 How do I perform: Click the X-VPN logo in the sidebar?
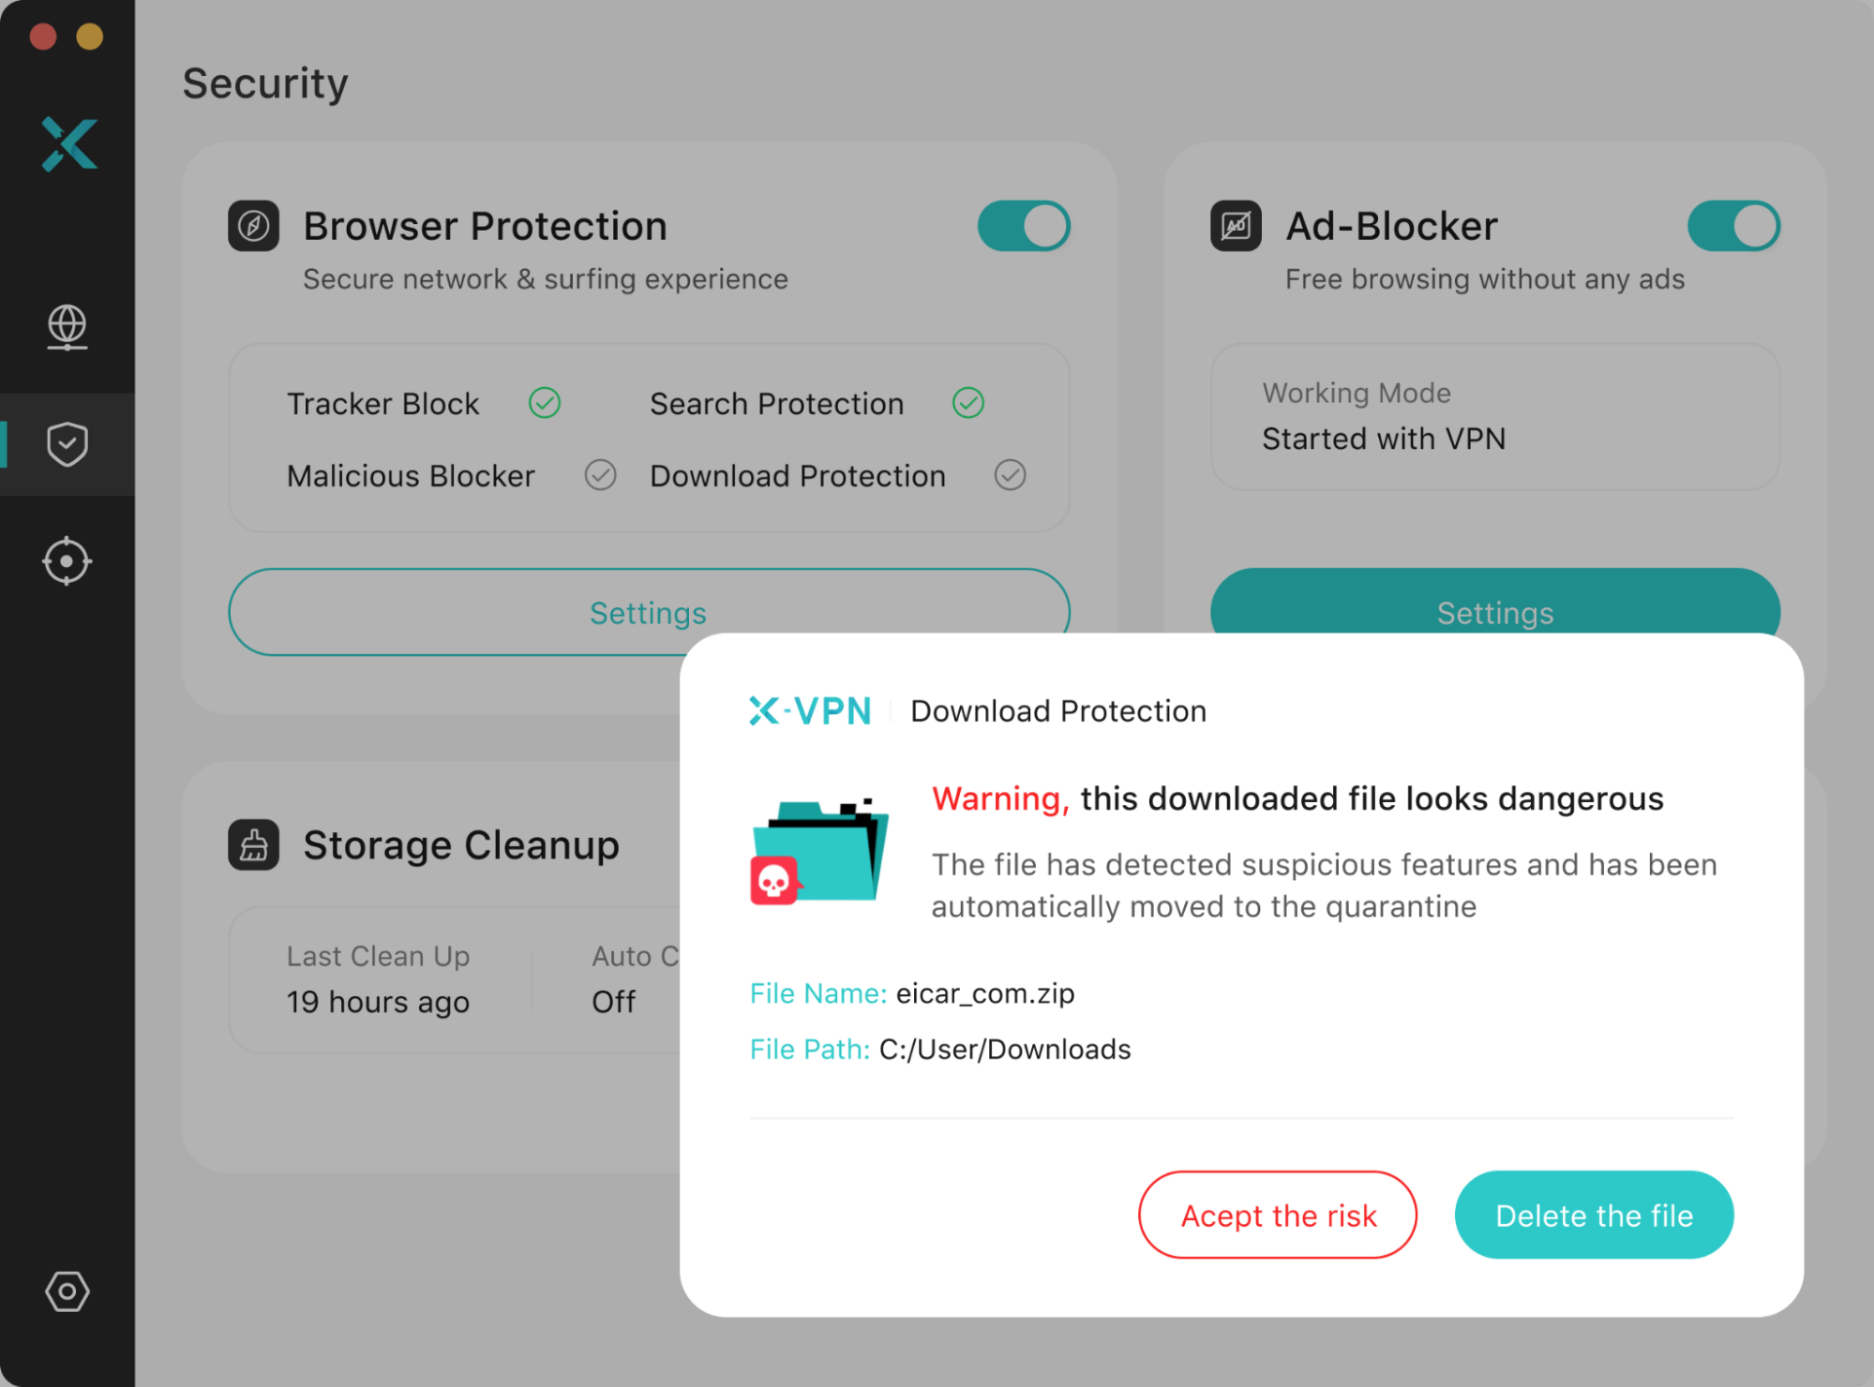click(67, 143)
